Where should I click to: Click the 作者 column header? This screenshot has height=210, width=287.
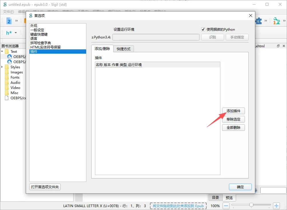point(115,65)
